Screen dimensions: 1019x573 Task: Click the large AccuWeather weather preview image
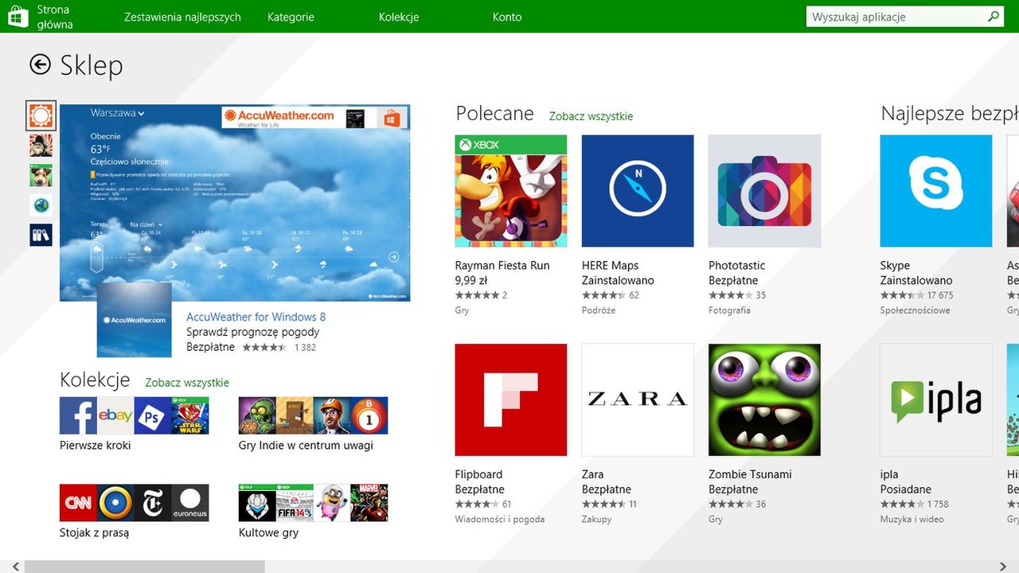[x=235, y=203]
